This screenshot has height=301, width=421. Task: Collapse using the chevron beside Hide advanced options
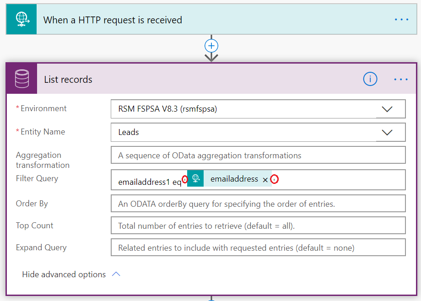116,274
